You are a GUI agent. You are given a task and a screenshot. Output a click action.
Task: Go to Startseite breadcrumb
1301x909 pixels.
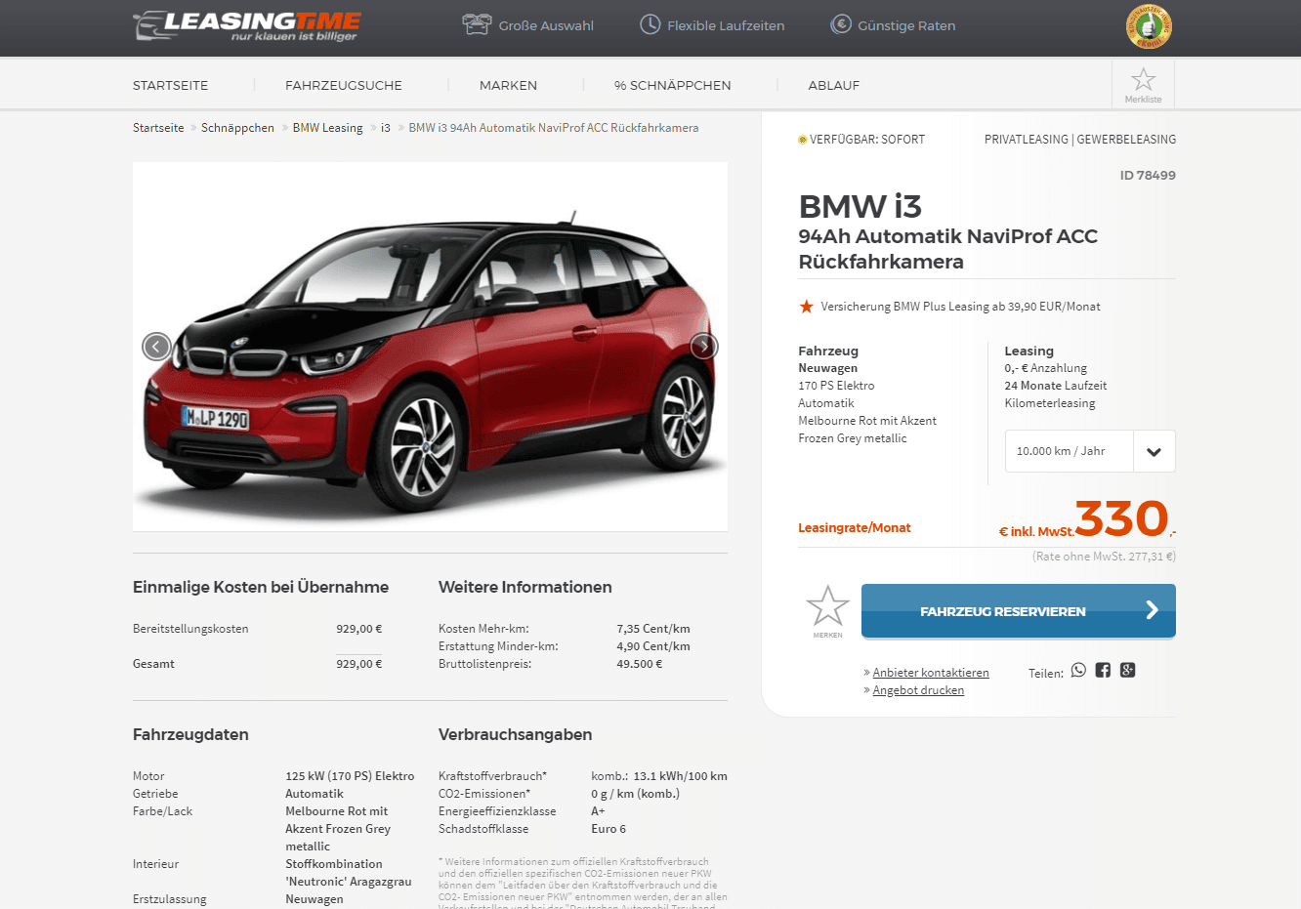coord(158,128)
